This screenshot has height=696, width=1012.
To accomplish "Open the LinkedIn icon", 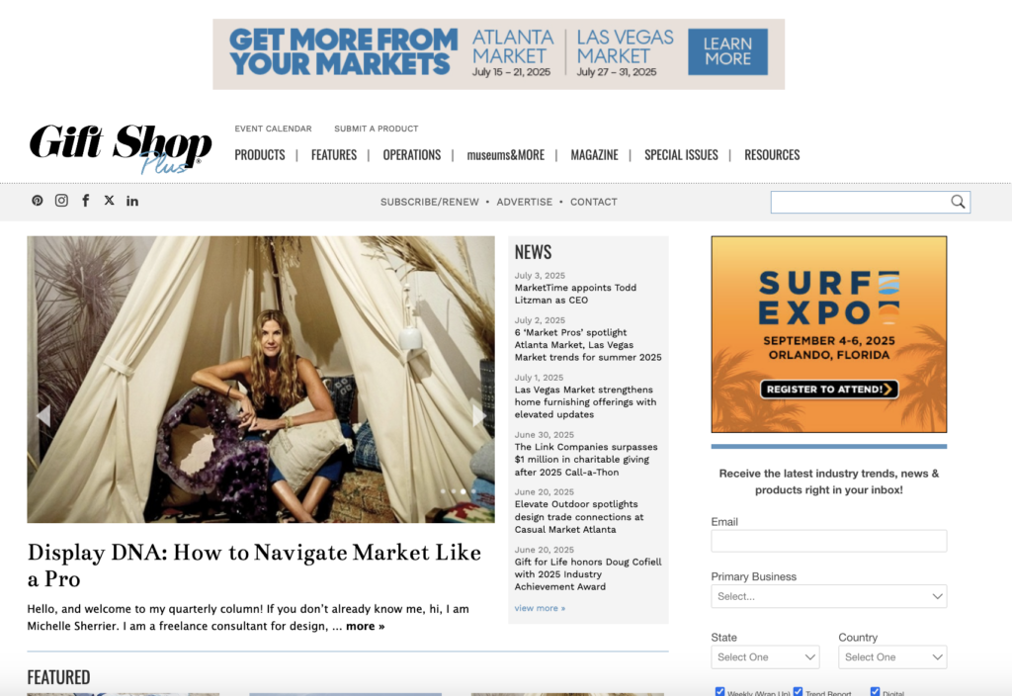I will (132, 201).
